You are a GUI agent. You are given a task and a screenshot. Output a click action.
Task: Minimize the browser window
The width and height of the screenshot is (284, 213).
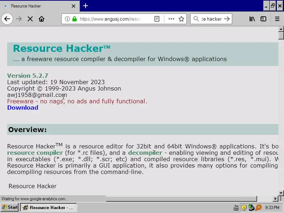[266, 6]
